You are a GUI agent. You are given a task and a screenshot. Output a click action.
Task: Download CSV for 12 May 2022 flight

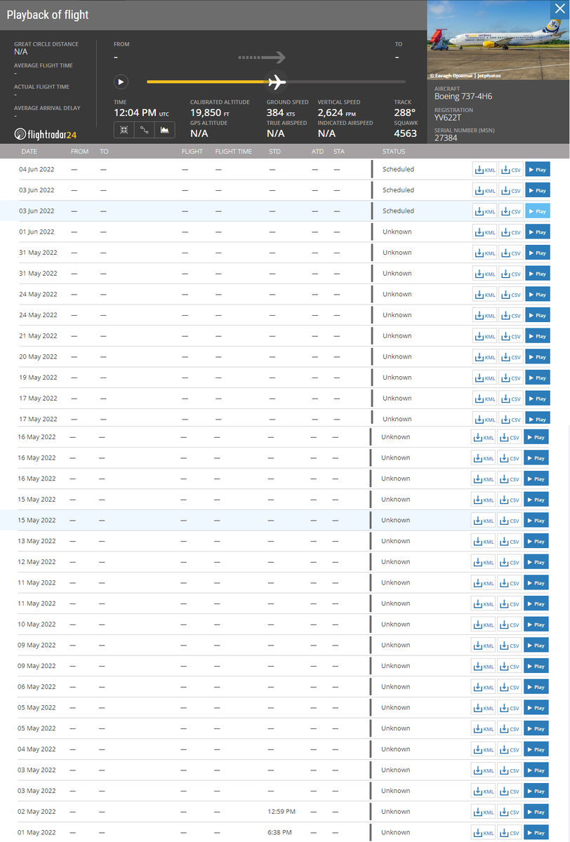pos(510,562)
